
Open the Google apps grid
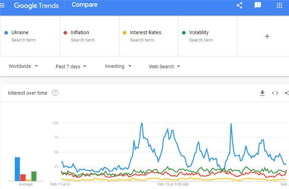(279, 6)
